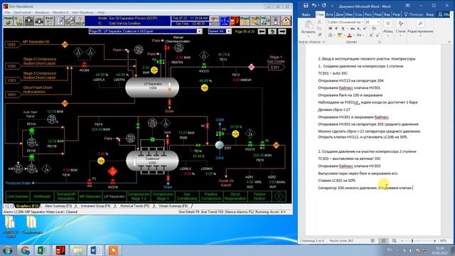The width and height of the screenshot is (455, 256).
Task: Open the Help menu in Sim Standalone
Action: click(101, 13)
